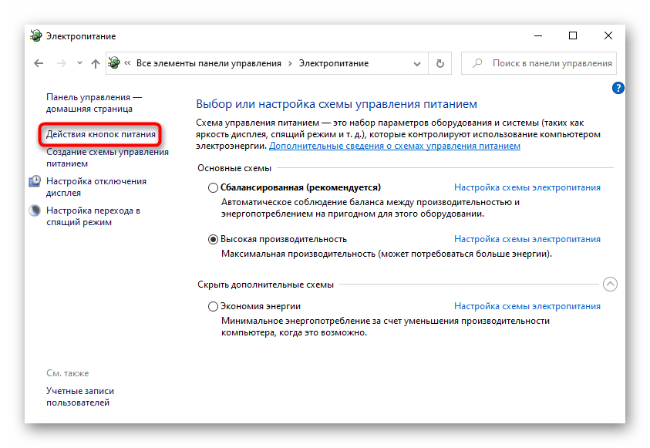Open help with the question mark icon
Image resolution: width=650 pixels, height=448 pixels.
point(618,89)
